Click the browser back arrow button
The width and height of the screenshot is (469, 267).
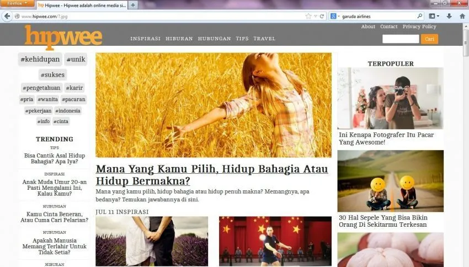[x=7, y=16]
